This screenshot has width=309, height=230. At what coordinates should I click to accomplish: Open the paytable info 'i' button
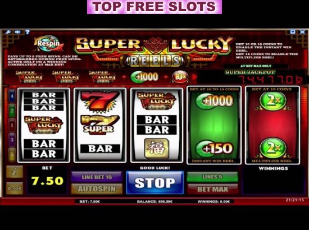point(15,172)
